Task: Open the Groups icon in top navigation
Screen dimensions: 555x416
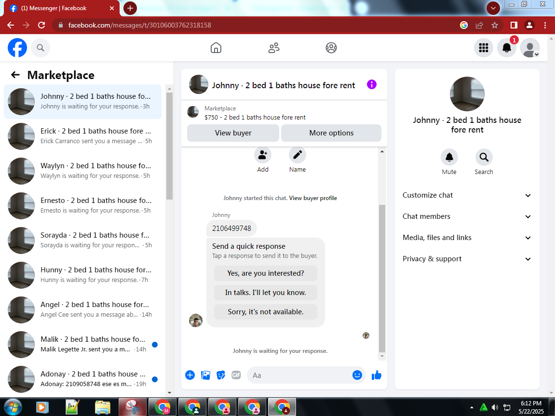Action: (x=331, y=48)
